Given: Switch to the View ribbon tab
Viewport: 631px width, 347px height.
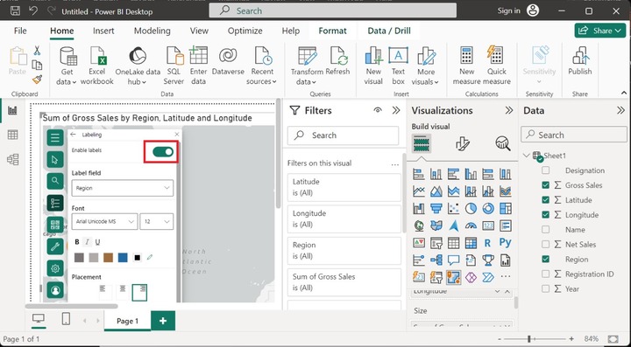Looking at the screenshot, I should pyautogui.click(x=199, y=31).
